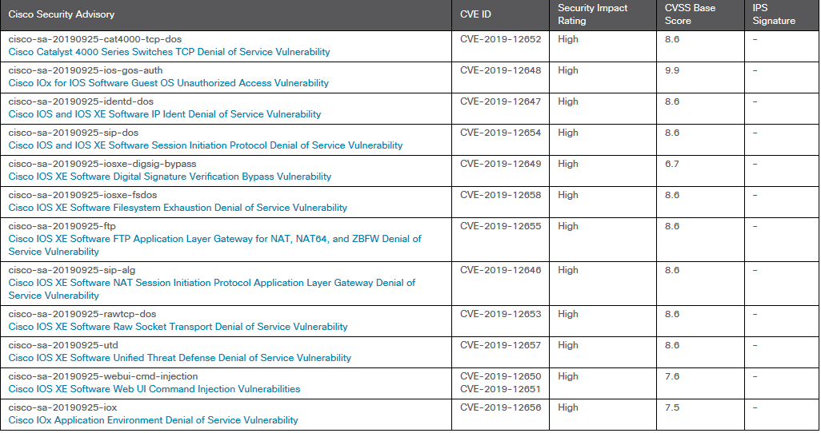Screen dimensions: 821x433
Task: Click the Cisco Security Advisory column header
Action: click(x=62, y=14)
